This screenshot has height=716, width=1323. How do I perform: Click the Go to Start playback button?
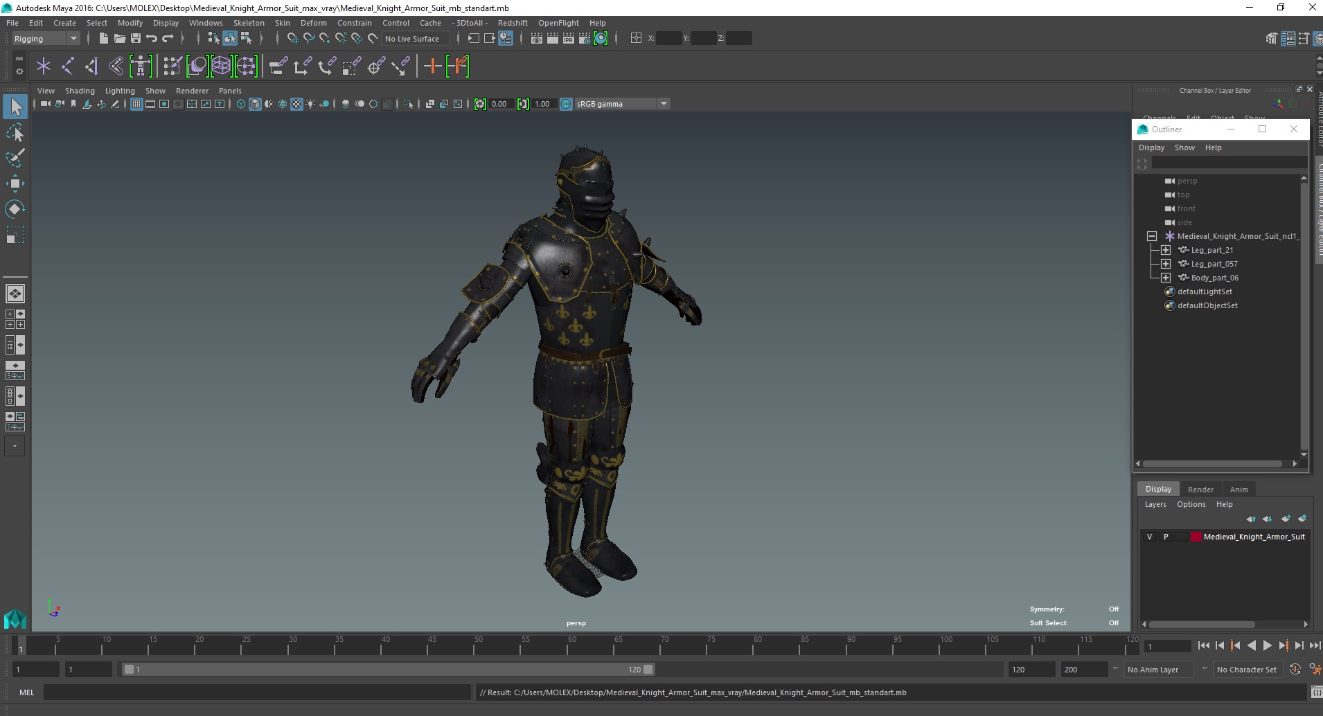(x=1203, y=645)
